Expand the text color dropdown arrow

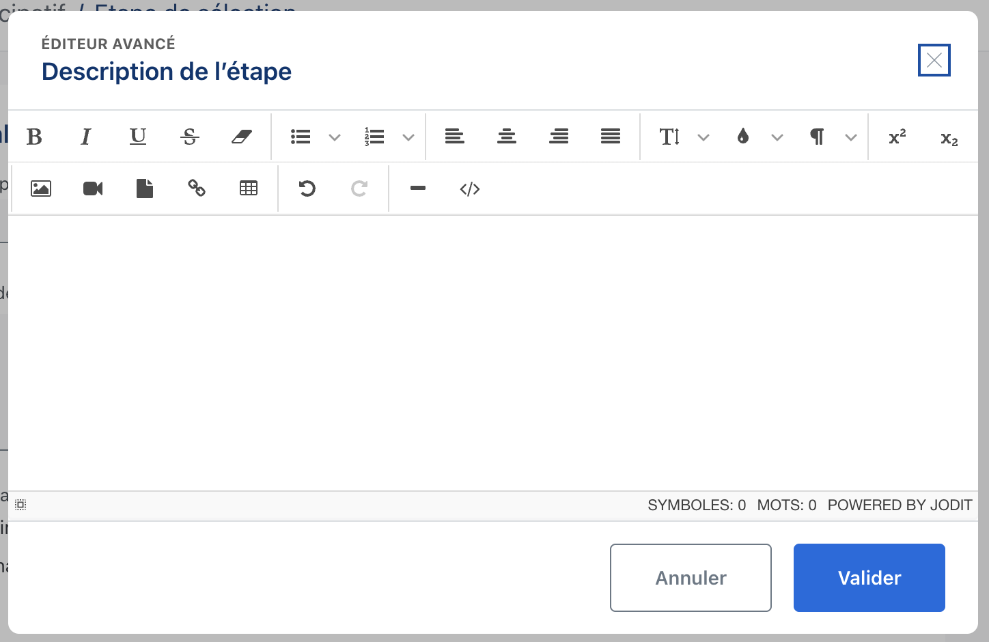[x=777, y=137]
